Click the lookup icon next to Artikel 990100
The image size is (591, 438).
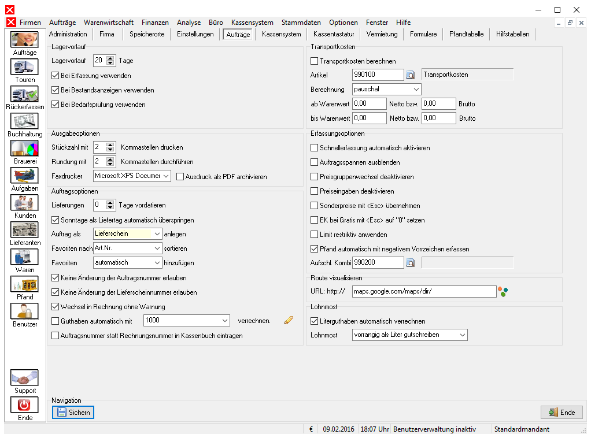tap(410, 75)
